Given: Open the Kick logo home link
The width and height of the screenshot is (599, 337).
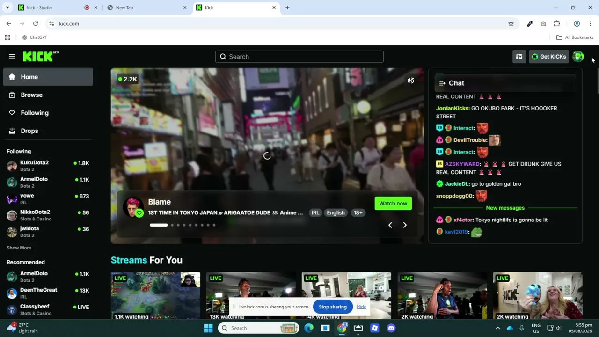Looking at the screenshot, I should click(41, 57).
